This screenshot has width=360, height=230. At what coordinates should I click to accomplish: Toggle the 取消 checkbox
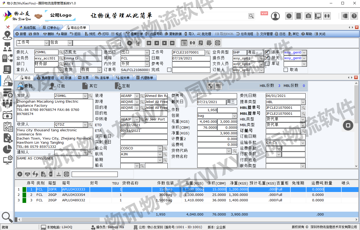[286, 70]
